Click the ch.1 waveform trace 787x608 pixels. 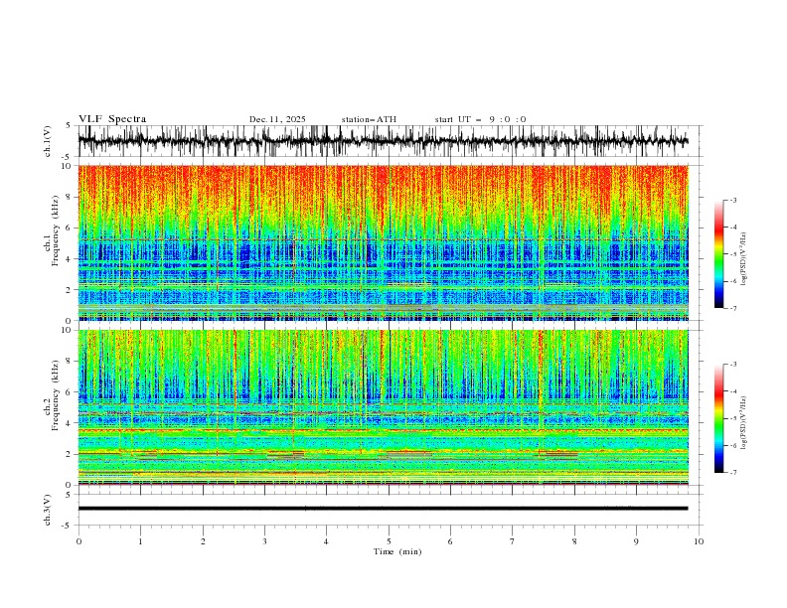tap(383, 141)
